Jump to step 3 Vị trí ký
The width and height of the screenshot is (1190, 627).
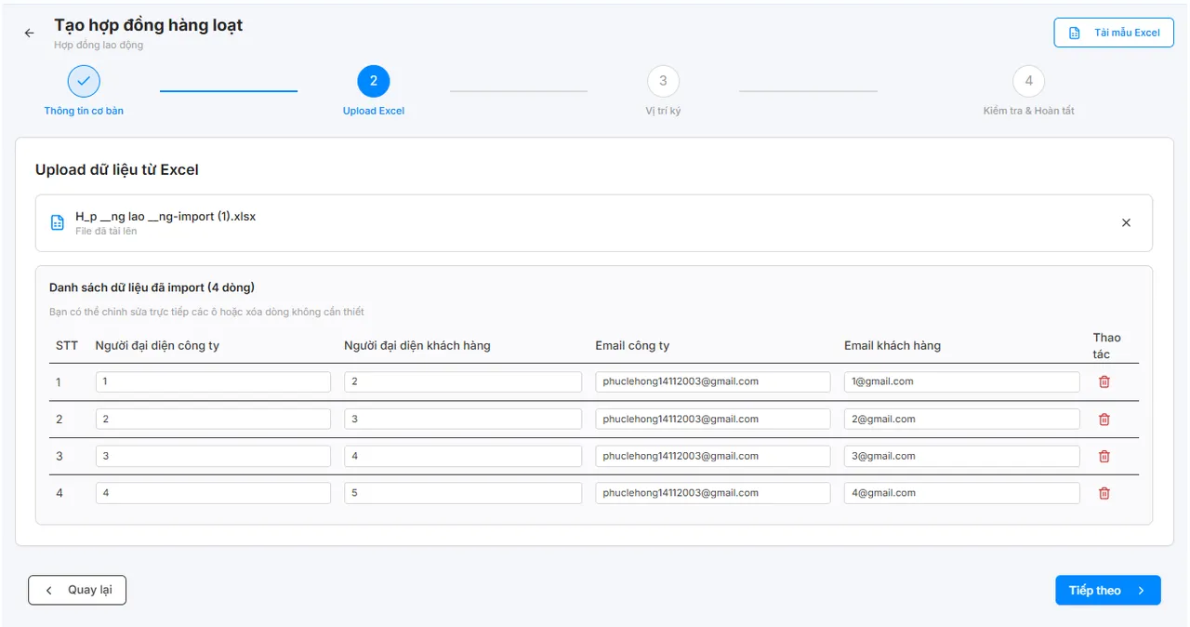pos(663,82)
